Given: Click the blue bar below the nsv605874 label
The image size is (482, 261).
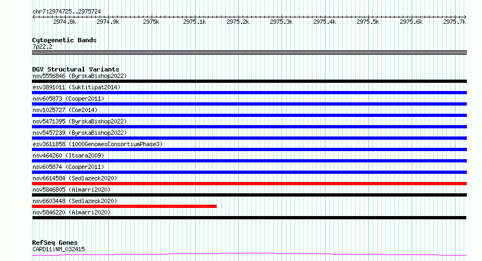Looking at the screenshot, I should pyautogui.click(x=249, y=172).
